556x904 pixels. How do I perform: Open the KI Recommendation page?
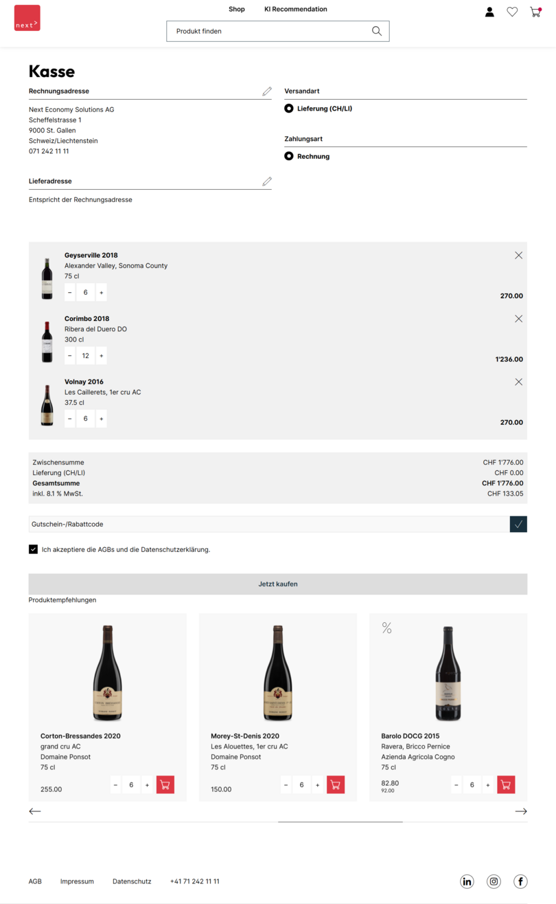pos(296,9)
